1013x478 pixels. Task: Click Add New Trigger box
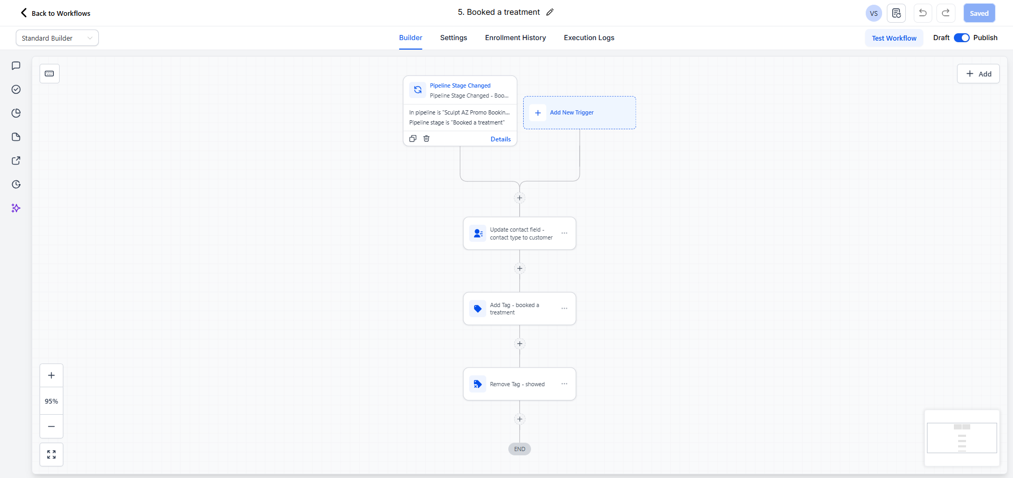click(x=579, y=112)
